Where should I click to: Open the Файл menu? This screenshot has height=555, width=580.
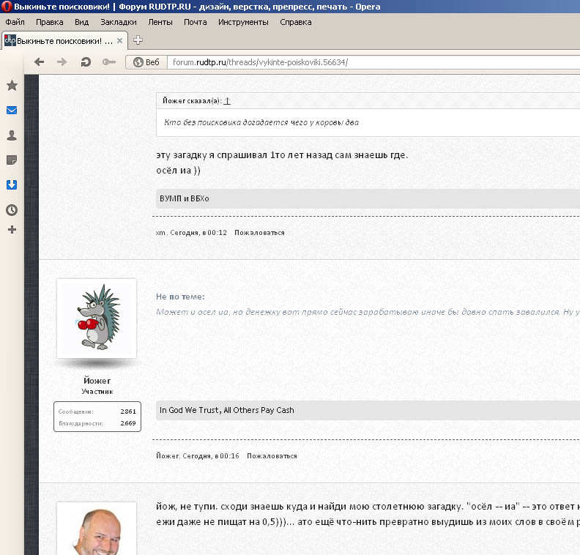tap(15, 22)
